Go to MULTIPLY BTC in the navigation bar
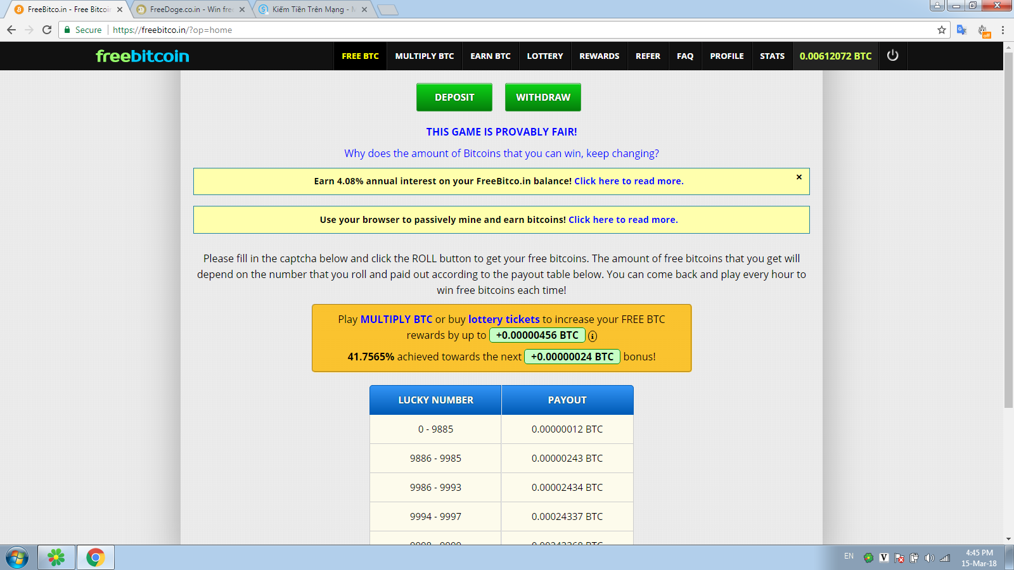Image resolution: width=1014 pixels, height=570 pixels. tap(425, 56)
